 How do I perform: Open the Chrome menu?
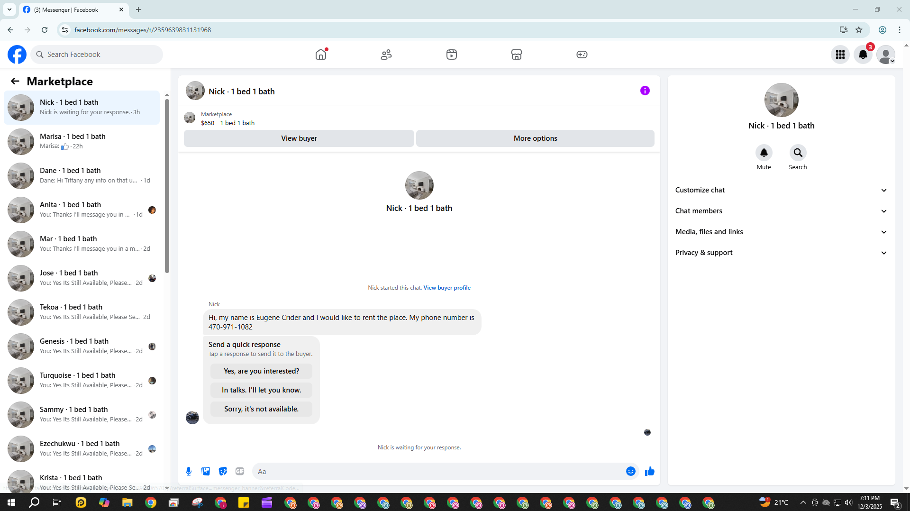900,30
